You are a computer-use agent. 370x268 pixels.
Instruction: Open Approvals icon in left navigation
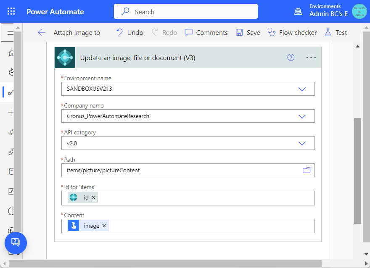(x=11, y=72)
